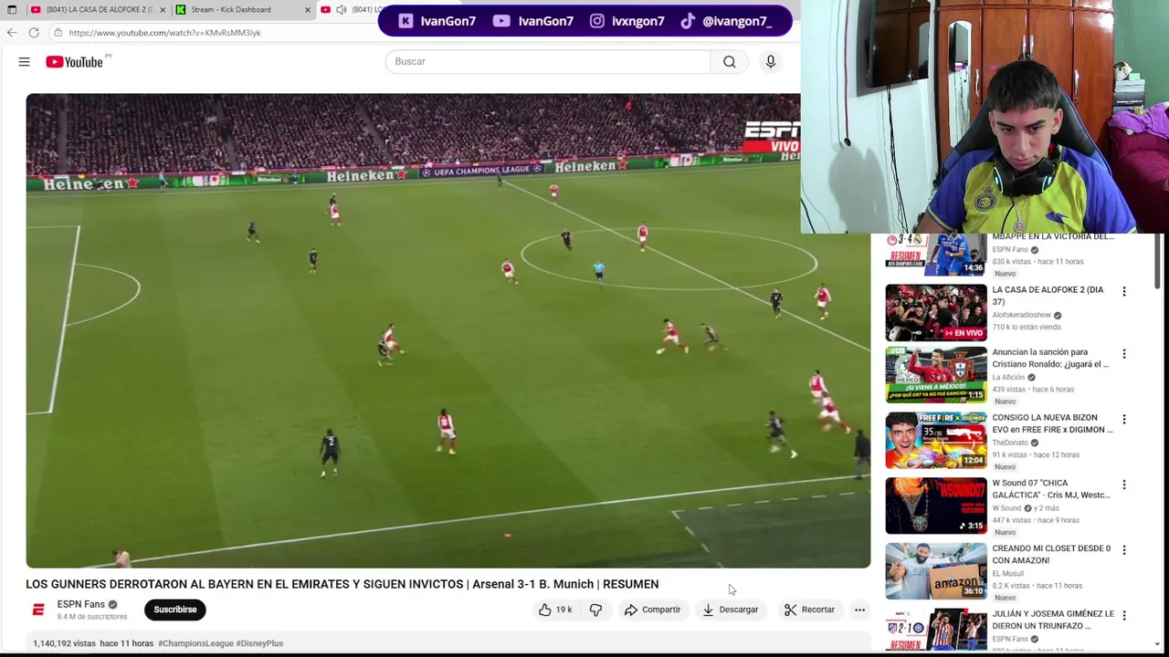This screenshot has width=1169, height=657.
Task: Open FREE FIRE x DIGIMON video thumbnail
Action: click(x=935, y=440)
